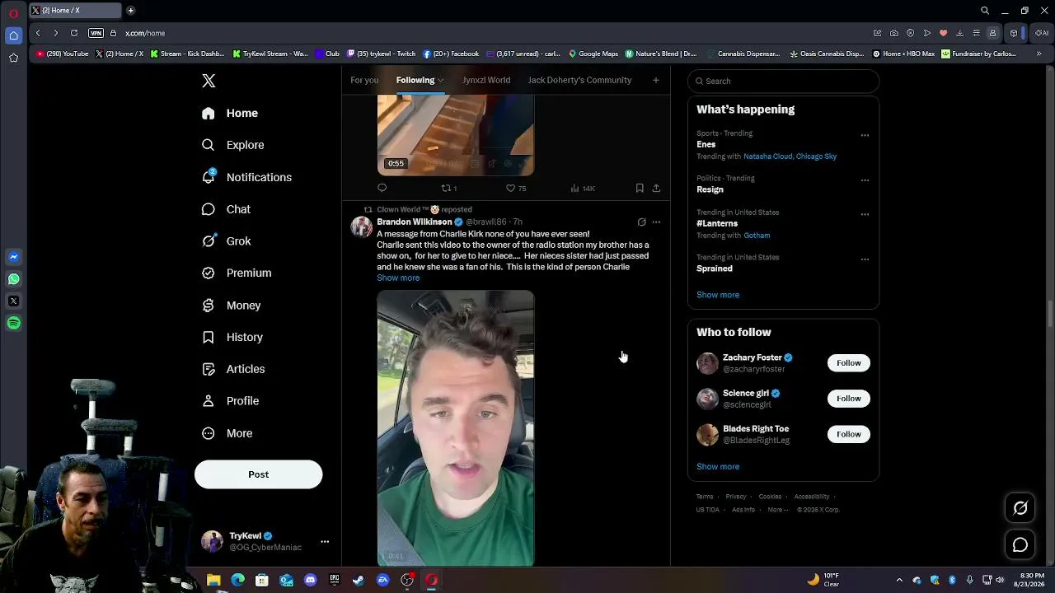Play the Brandon Wilkinson video thumbnail
The image size is (1055, 593).
click(456, 428)
